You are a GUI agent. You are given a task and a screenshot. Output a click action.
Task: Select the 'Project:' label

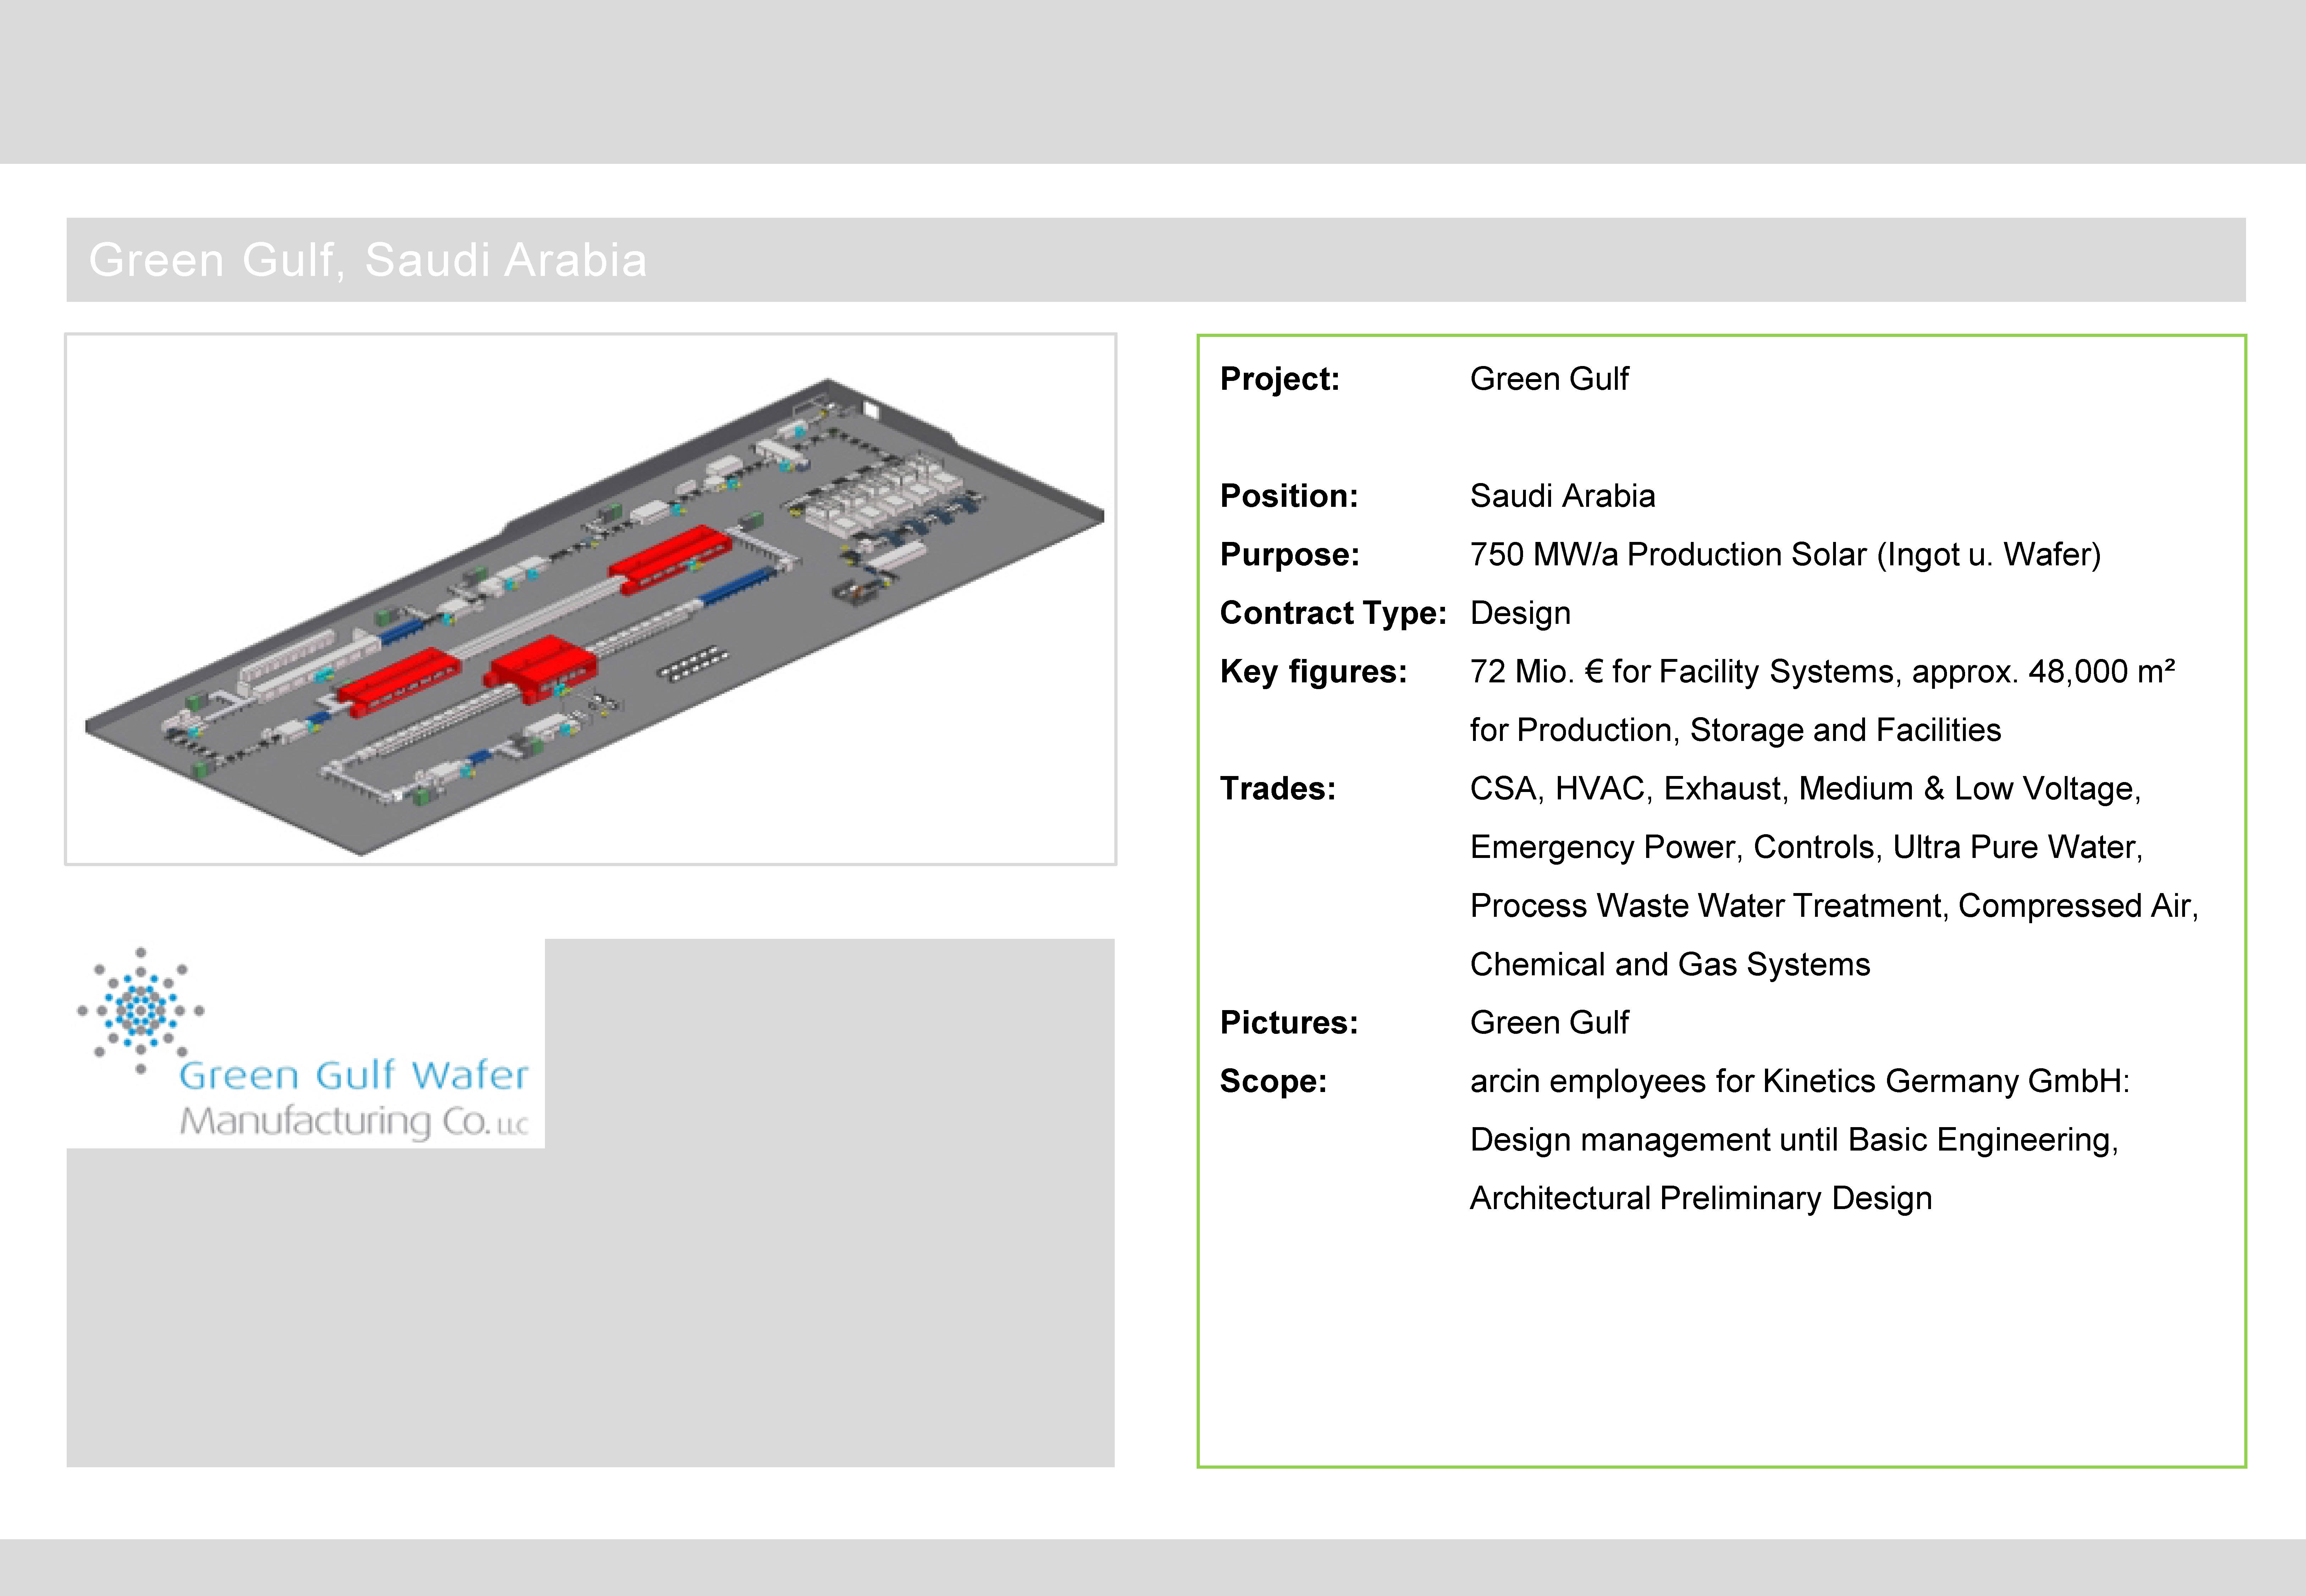1279,379
